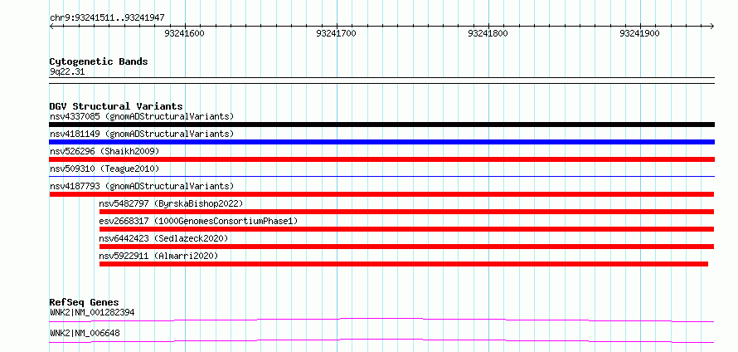738x352 pixels.
Task: Click the nsv509310 Teague2010 label
Action: [x=104, y=169]
